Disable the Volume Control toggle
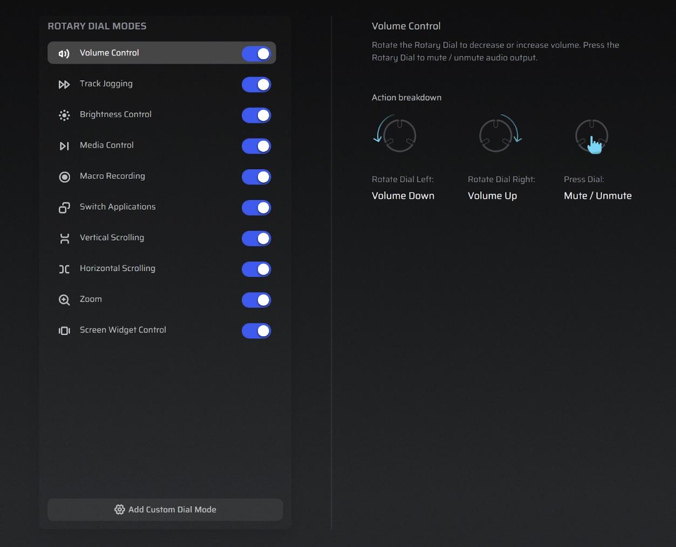 point(256,53)
